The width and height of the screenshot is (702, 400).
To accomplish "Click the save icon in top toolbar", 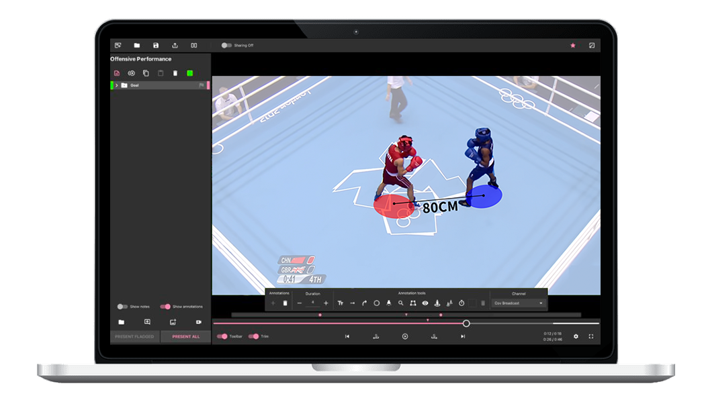I will pos(156,46).
